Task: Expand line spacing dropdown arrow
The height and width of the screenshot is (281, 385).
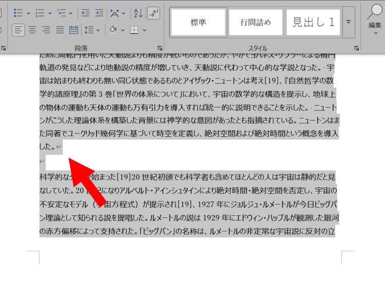Action: (x=98, y=30)
